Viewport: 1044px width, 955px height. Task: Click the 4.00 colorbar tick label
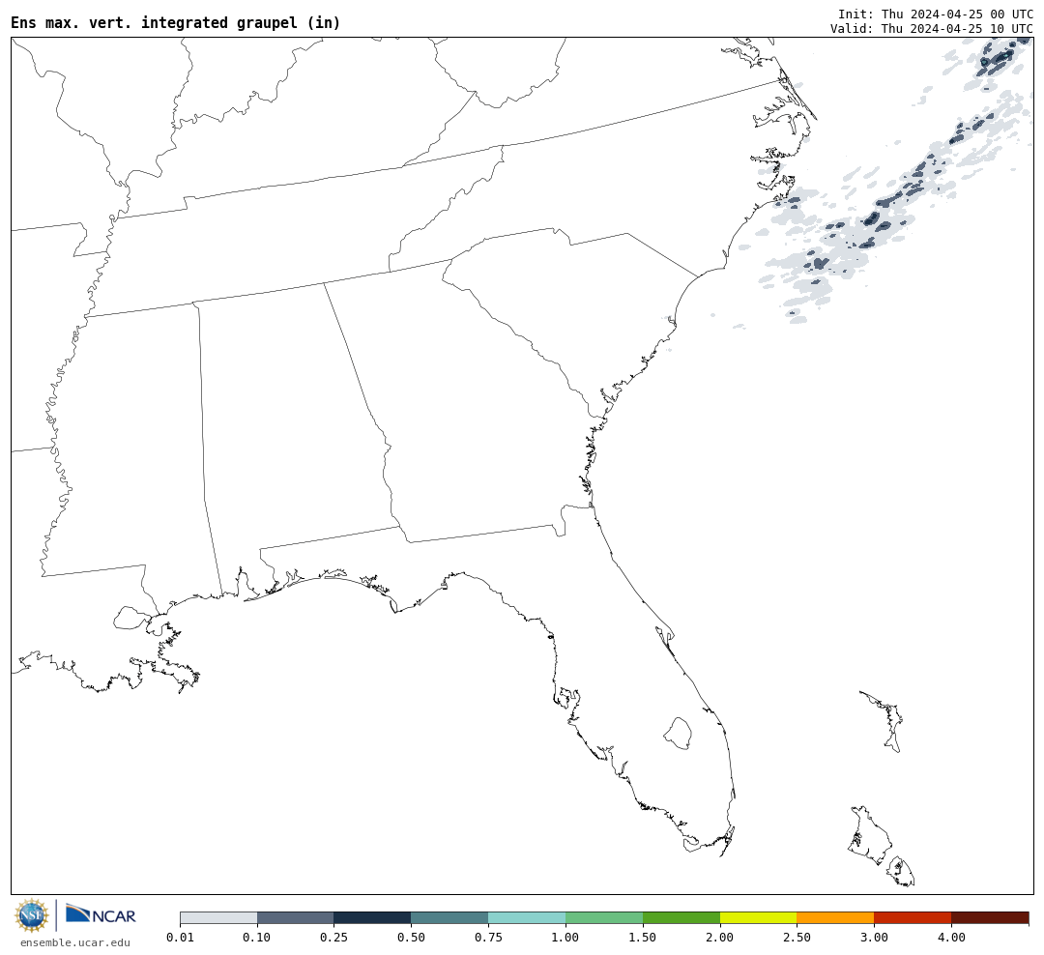[x=951, y=937]
